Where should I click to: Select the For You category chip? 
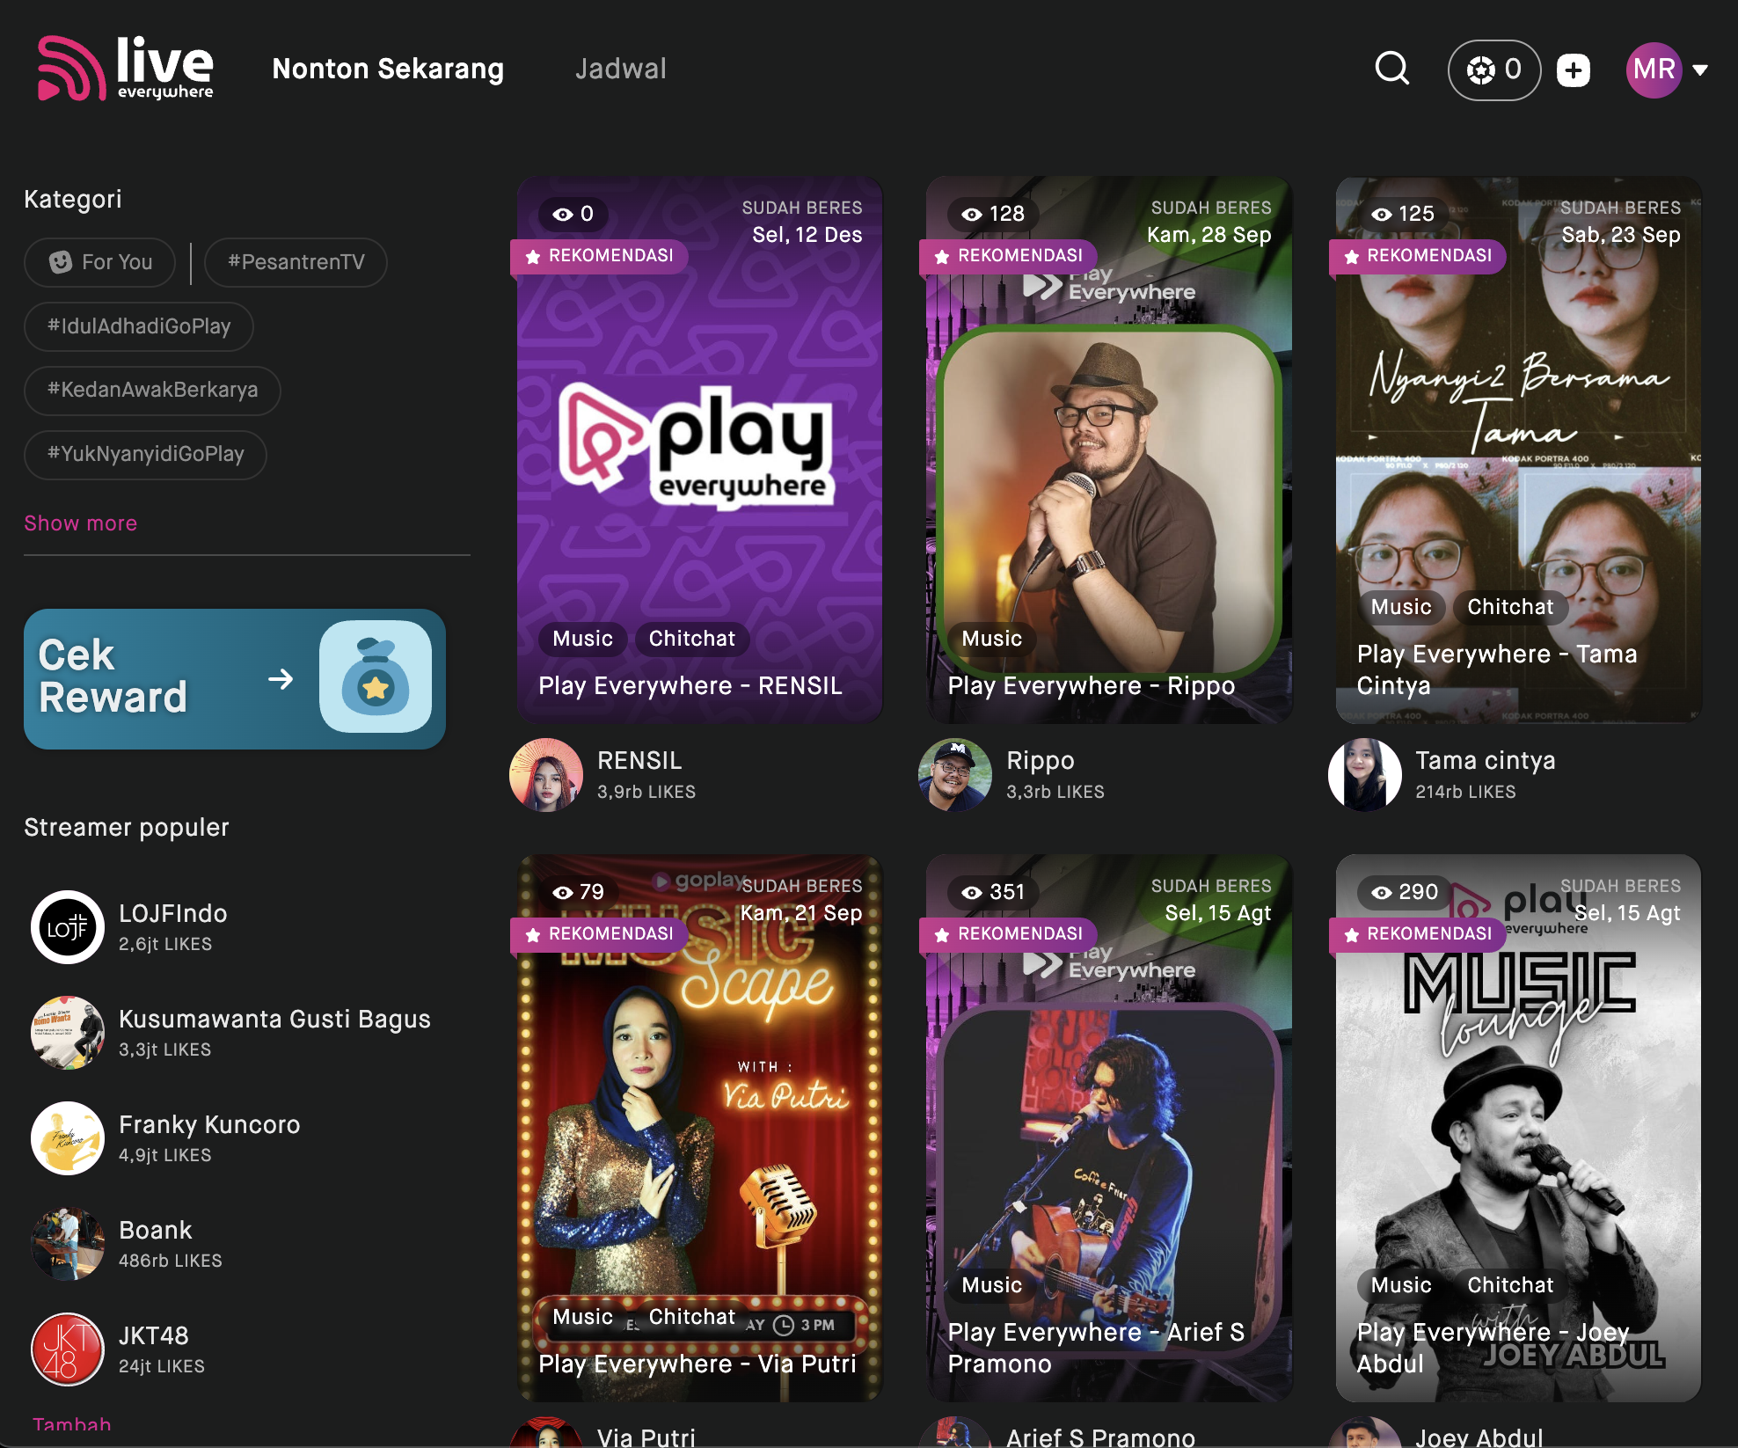(x=99, y=262)
